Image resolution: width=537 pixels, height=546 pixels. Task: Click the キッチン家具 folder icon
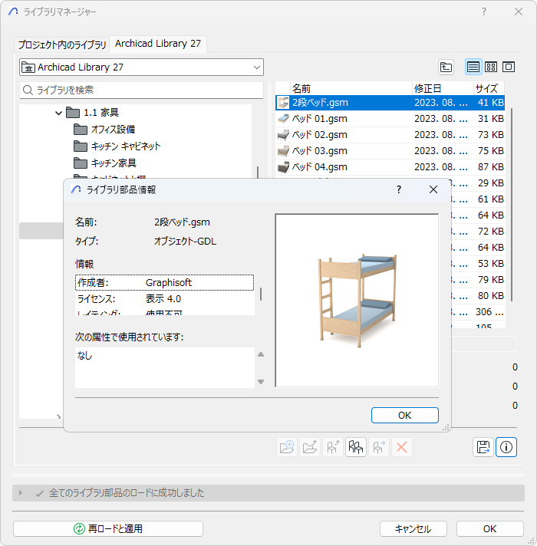click(81, 163)
